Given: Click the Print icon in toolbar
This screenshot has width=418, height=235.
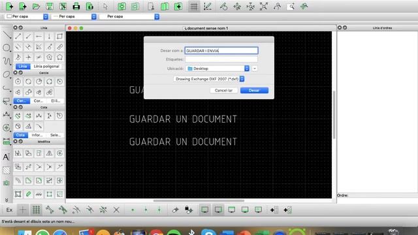Looking at the screenshot, I should click(76, 7).
